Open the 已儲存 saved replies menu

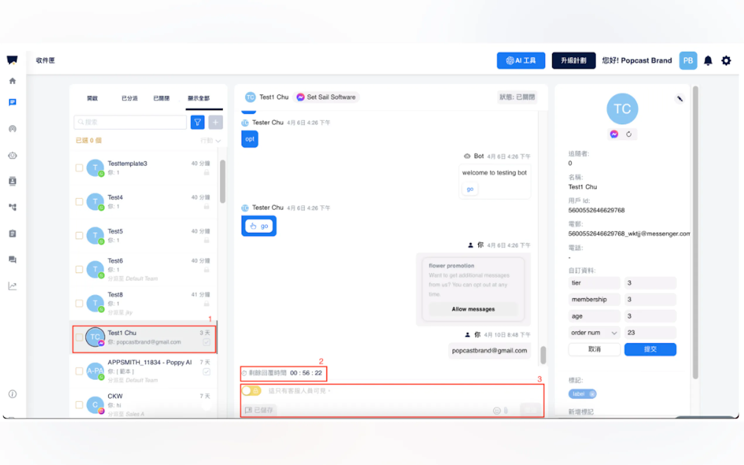point(259,410)
